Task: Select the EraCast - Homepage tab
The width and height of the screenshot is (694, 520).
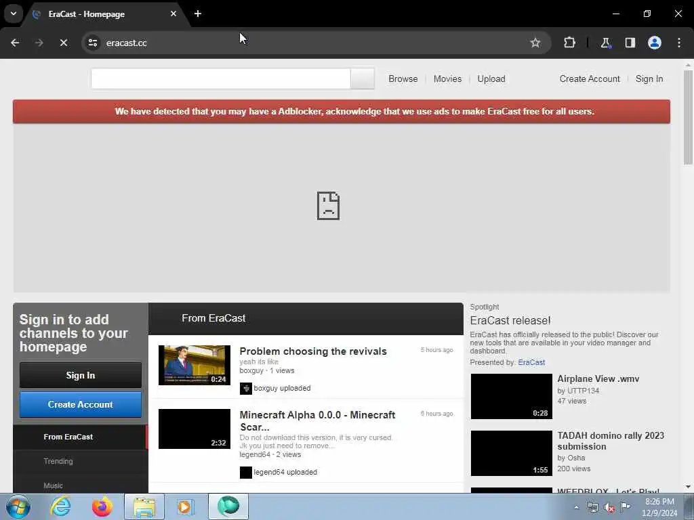Action: (104, 14)
